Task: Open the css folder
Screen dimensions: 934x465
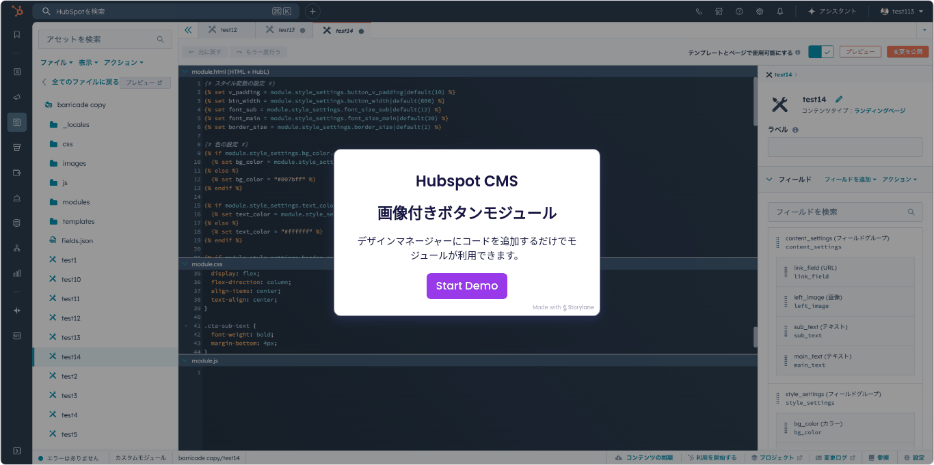Action: [x=67, y=144]
